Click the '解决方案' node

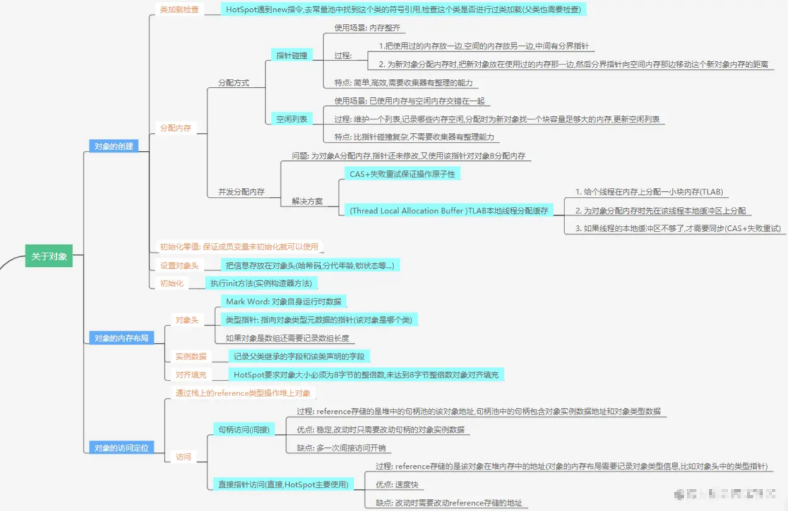click(x=307, y=201)
